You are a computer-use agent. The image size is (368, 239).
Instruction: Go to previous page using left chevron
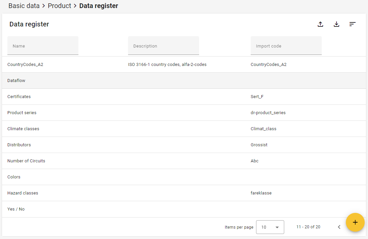pos(339,227)
